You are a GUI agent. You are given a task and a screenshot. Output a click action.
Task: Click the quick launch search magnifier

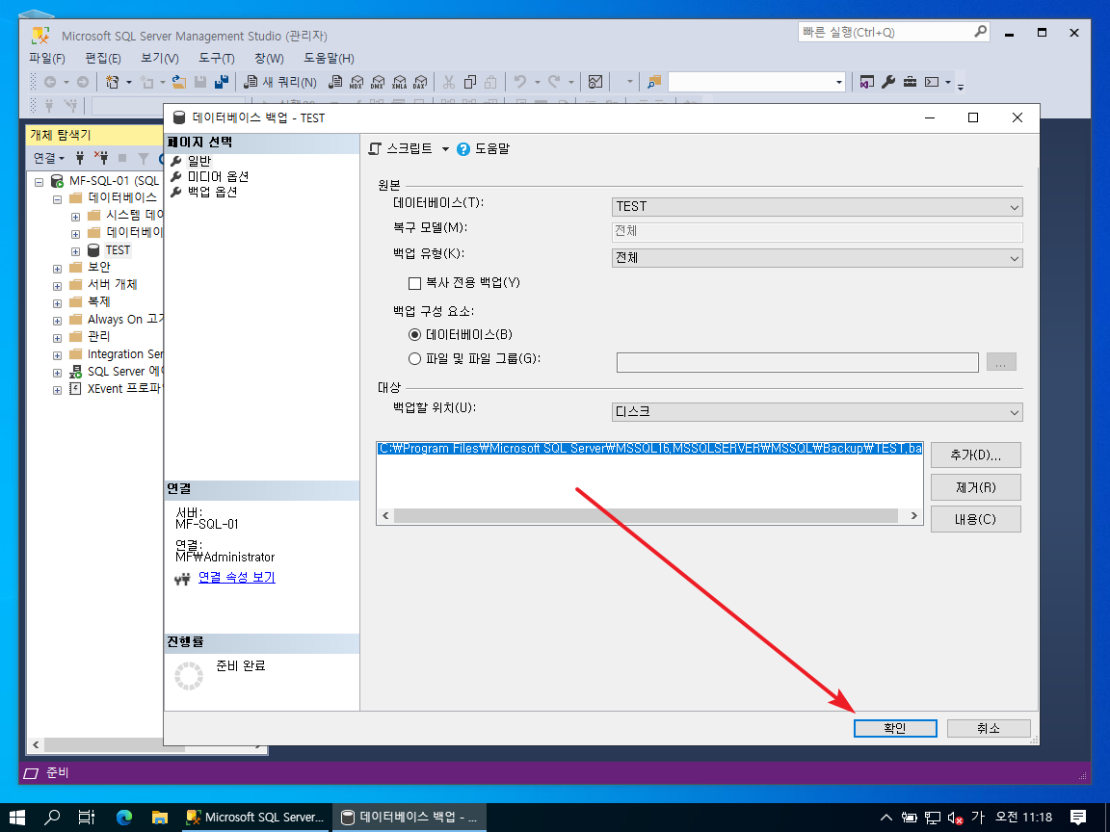(981, 32)
